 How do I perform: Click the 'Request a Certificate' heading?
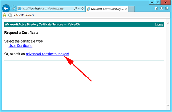(21, 33)
